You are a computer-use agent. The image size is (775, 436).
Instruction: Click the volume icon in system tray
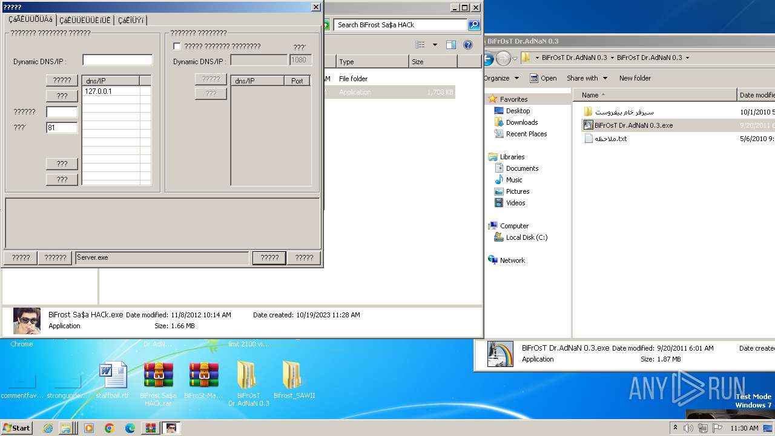688,428
